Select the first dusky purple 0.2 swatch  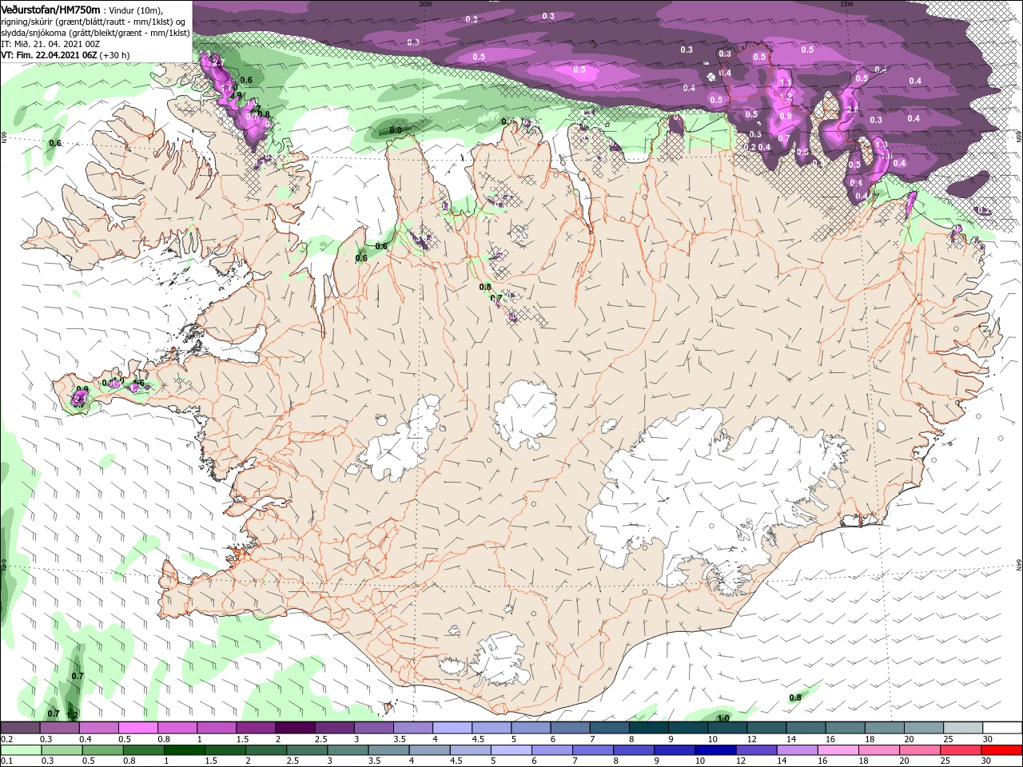click(20, 728)
